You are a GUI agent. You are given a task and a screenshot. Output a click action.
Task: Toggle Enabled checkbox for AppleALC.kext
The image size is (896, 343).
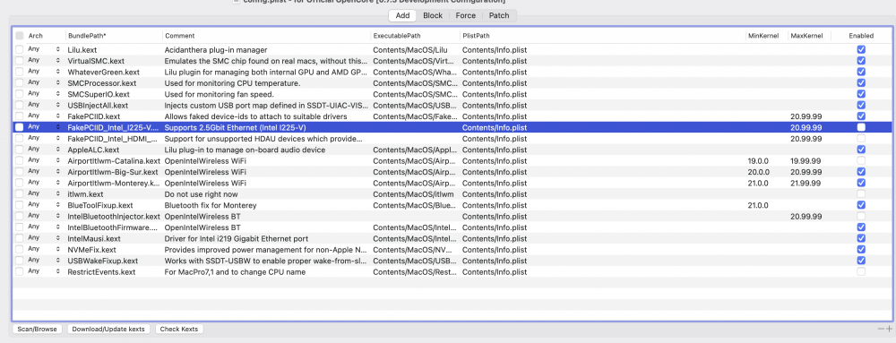861,150
